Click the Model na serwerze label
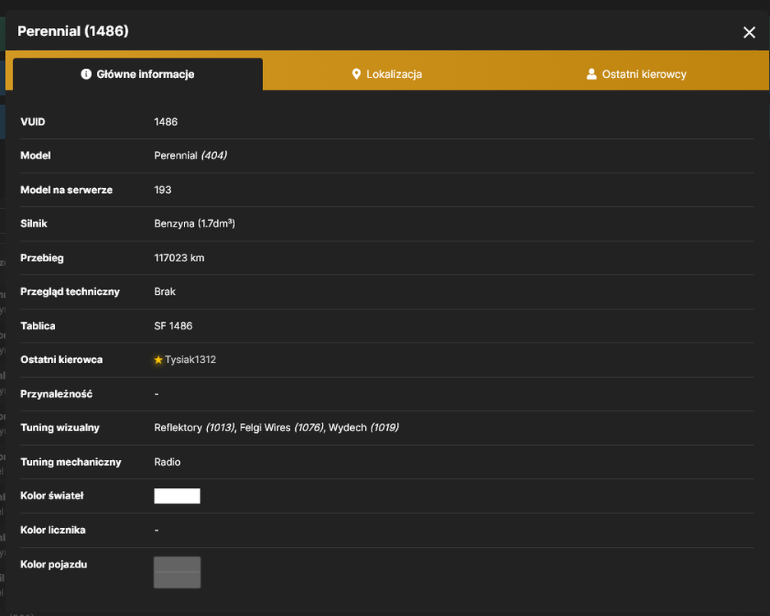This screenshot has height=616, width=770. (x=67, y=190)
